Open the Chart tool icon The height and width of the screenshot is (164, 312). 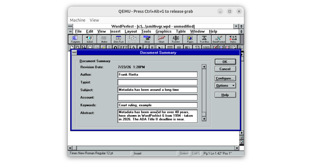[x=161, y=39]
